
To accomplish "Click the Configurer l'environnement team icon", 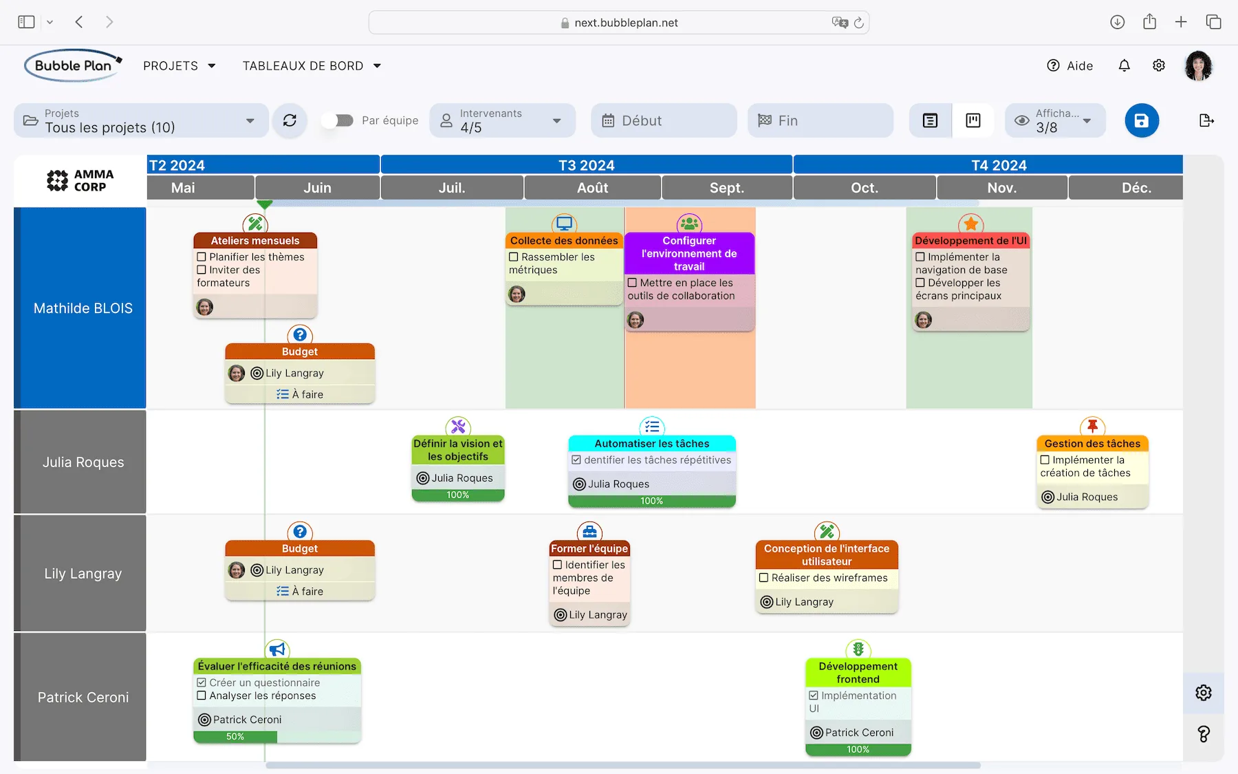I will (689, 224).
